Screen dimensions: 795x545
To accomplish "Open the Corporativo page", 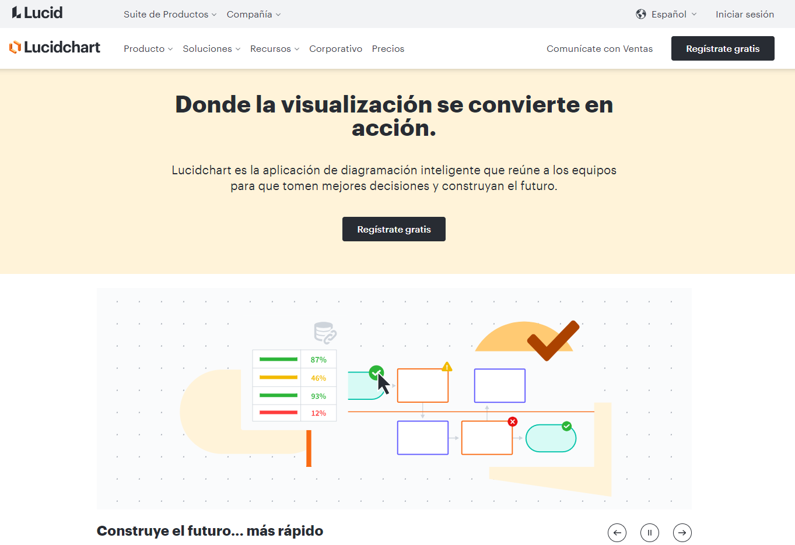I will click(x=336, y=49).
